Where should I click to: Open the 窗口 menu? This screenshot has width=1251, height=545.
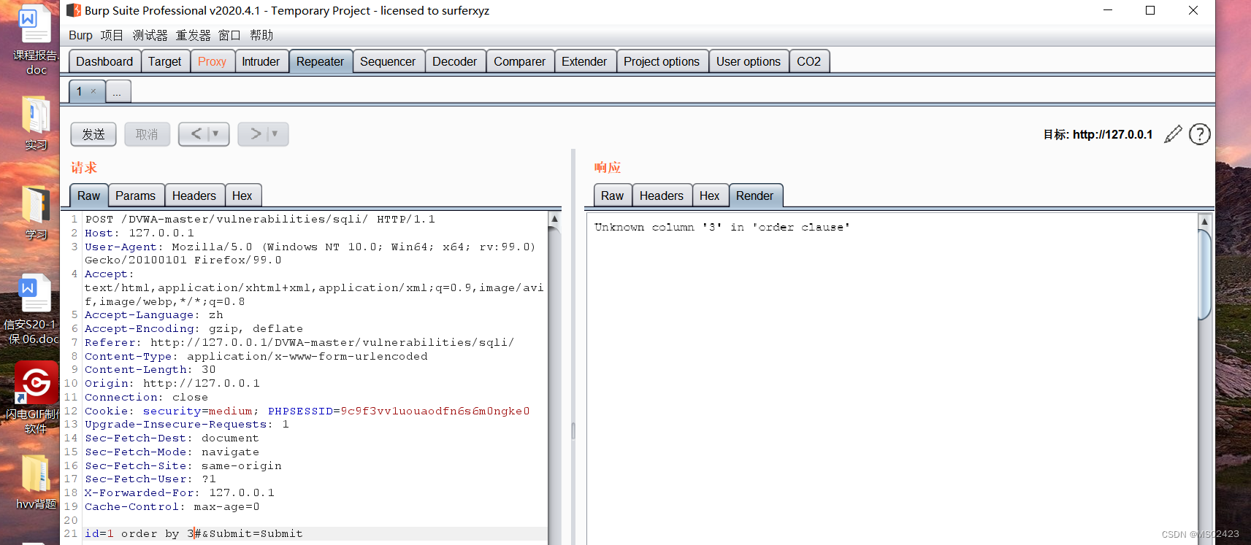229,35
